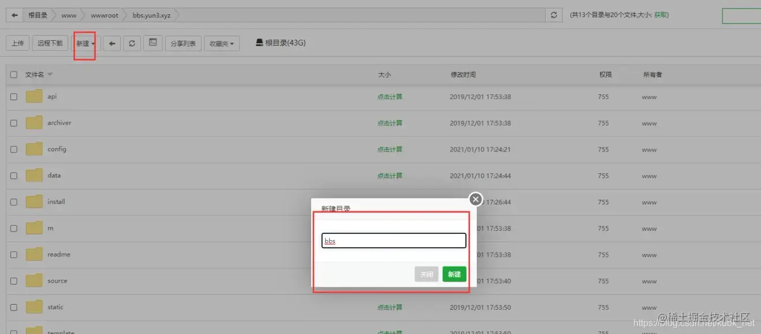The width and height of the screenshot is (761, 334).
Task: Click 点击计算 for the api folder
Action: (390, 97)
